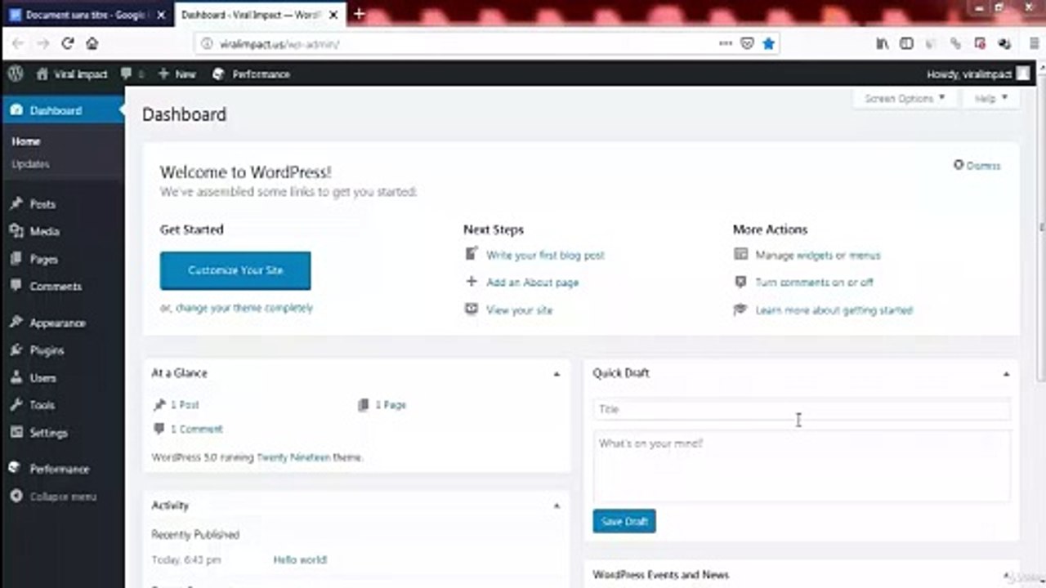This screenshot has height=588, width=1046.
Task: Click the WordPress logo in the admin bar
Action: point(16,73)
